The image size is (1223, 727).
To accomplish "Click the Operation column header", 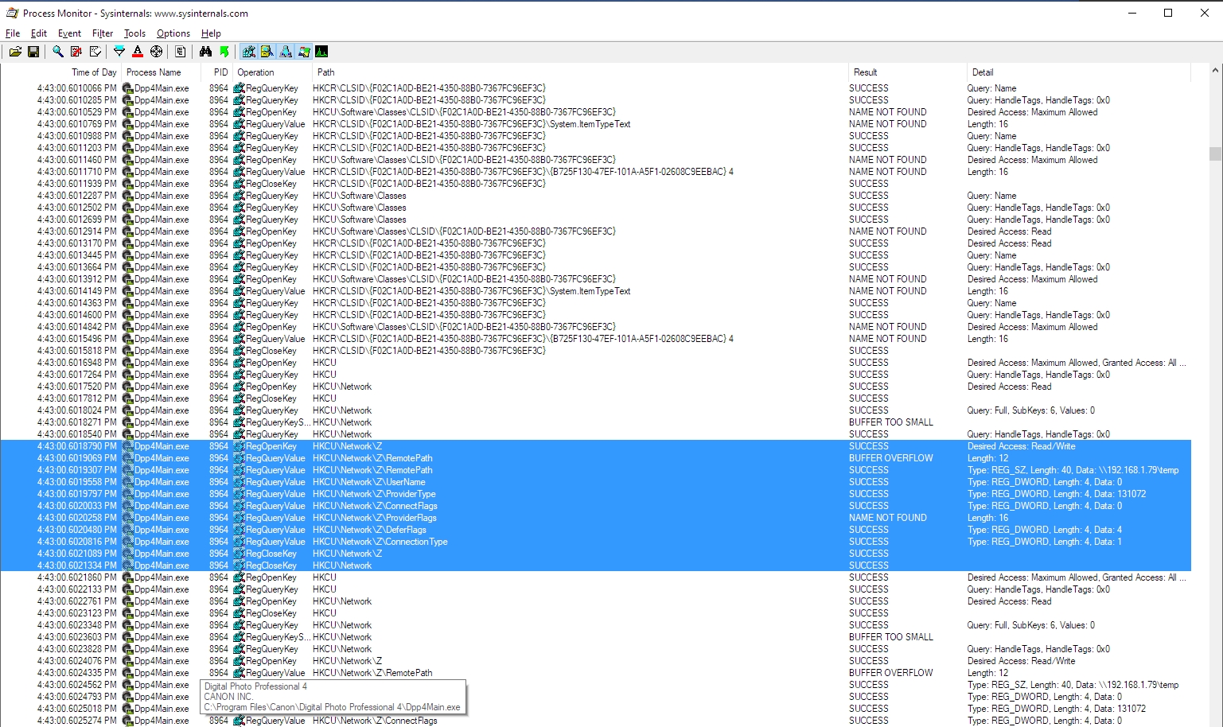I will [x=255, y=72].
